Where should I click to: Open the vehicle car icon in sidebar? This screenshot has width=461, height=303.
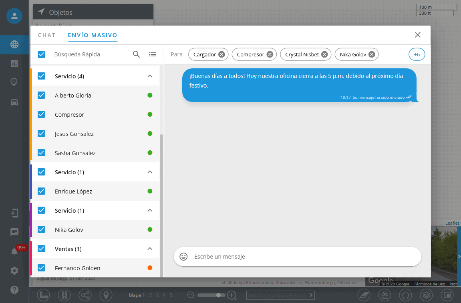click(x=14, y=102)
